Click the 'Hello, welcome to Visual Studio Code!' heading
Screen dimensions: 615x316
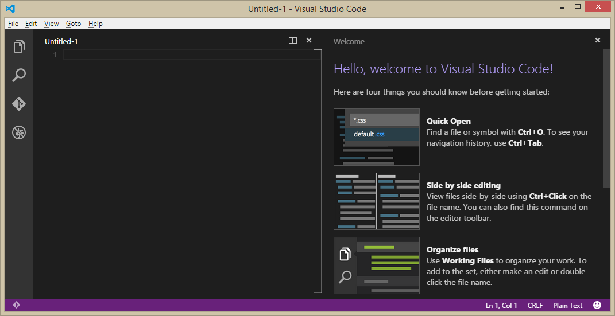tap(443, 69)
